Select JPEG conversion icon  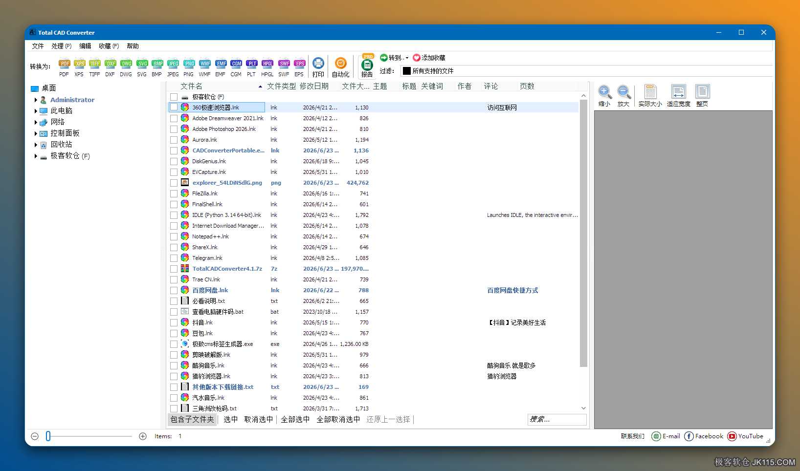pos(173,67)
